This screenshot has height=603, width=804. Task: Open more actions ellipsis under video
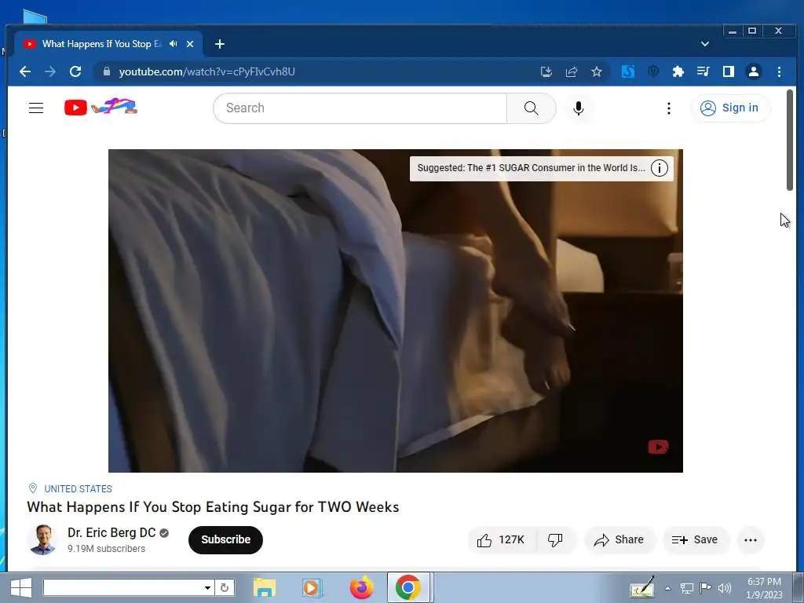coord(751,540)
